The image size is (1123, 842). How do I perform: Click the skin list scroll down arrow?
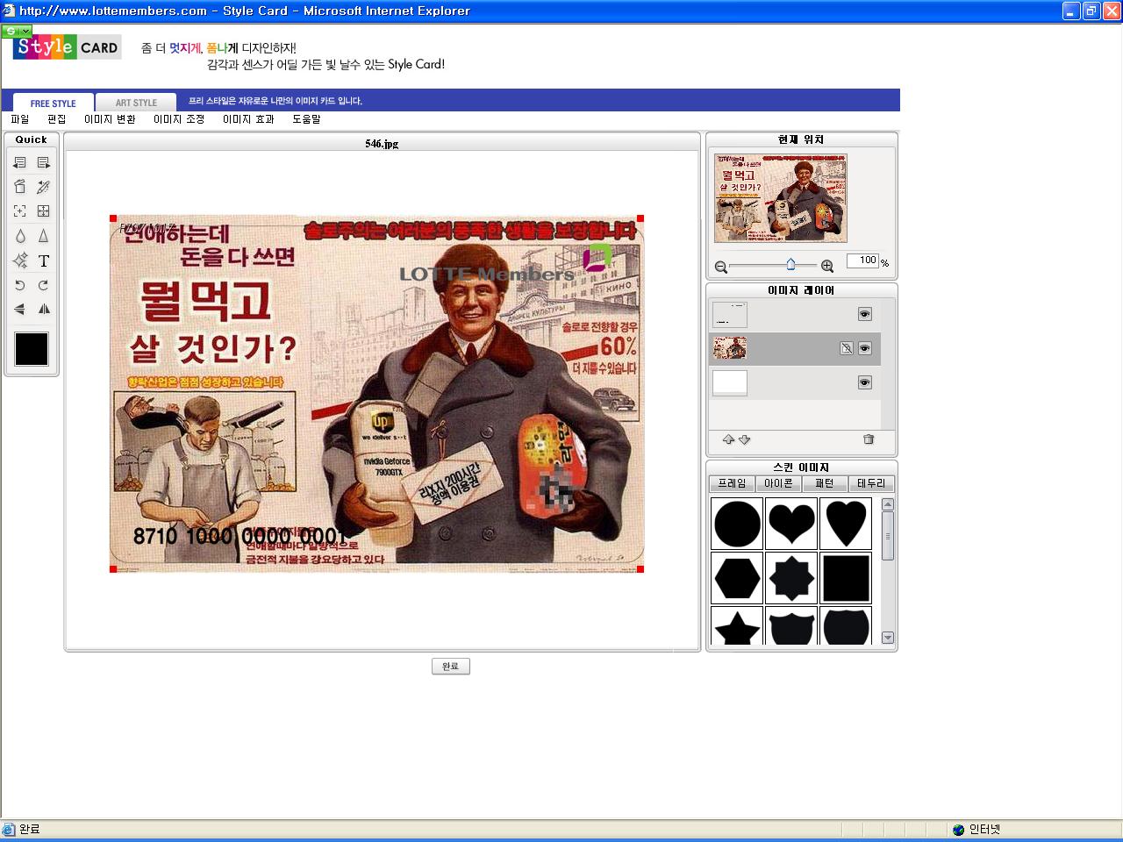(x=888, y=638)
